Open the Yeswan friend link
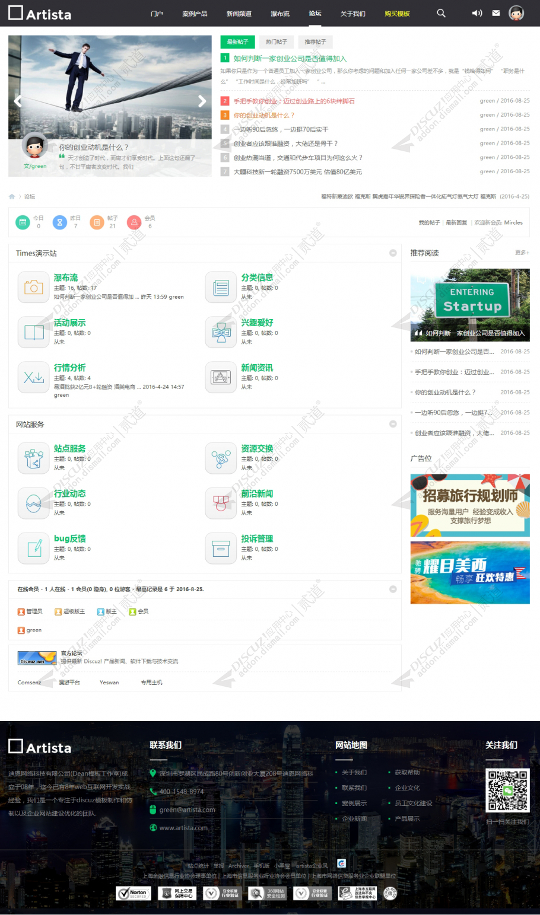Screen dimensions: 540x915 pos(109,683)
